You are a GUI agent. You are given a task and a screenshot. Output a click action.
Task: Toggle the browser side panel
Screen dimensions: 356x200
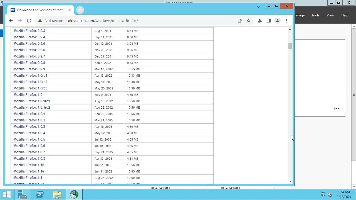269,21
